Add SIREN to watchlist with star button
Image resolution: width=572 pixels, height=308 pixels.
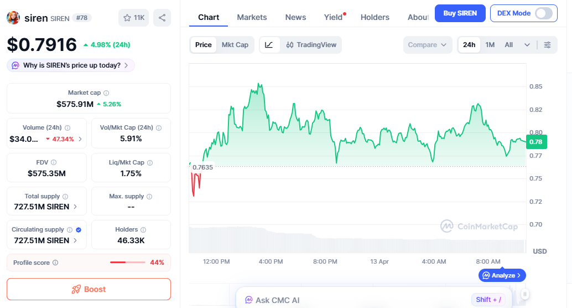coord(133,18)
